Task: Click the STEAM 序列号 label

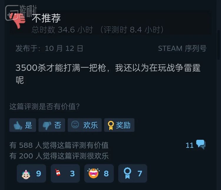Action: 182,48
